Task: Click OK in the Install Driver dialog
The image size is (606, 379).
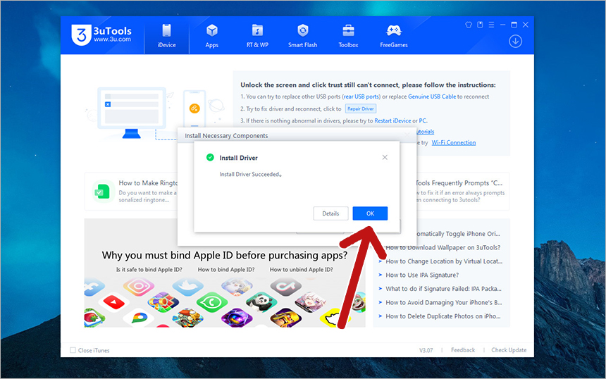Action: tap(370, 213)
